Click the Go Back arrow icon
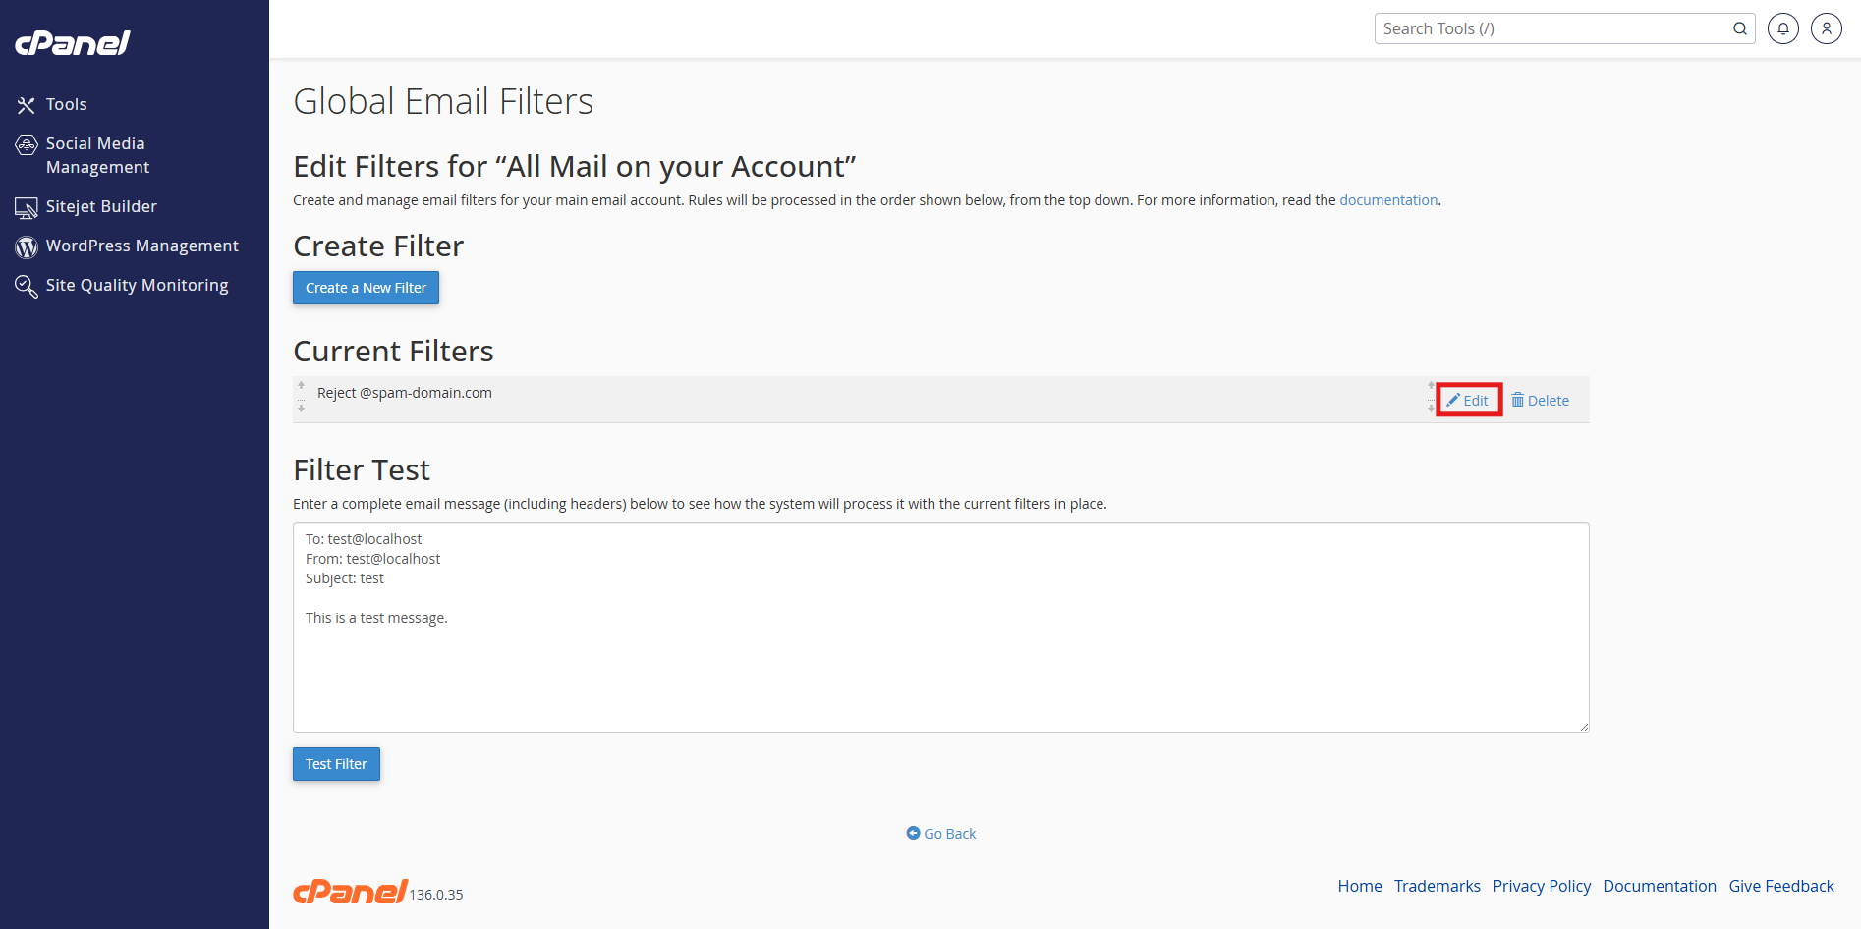The width and height of the screenshot is (1861, 929). pyautogui.click(x=913, y=833)
